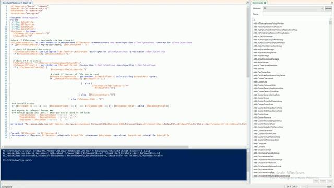This screenshot has width=334, height=188.
Task: Select Add-ClusterGenericScriptRole command
Action: pyautogui.click(x=266, y=91)
